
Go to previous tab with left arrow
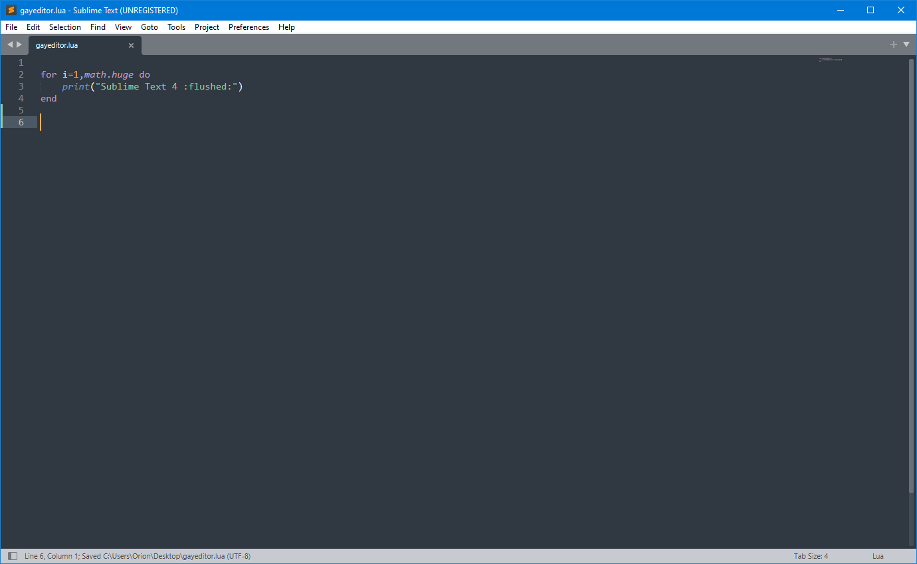[x=10, y=44]
